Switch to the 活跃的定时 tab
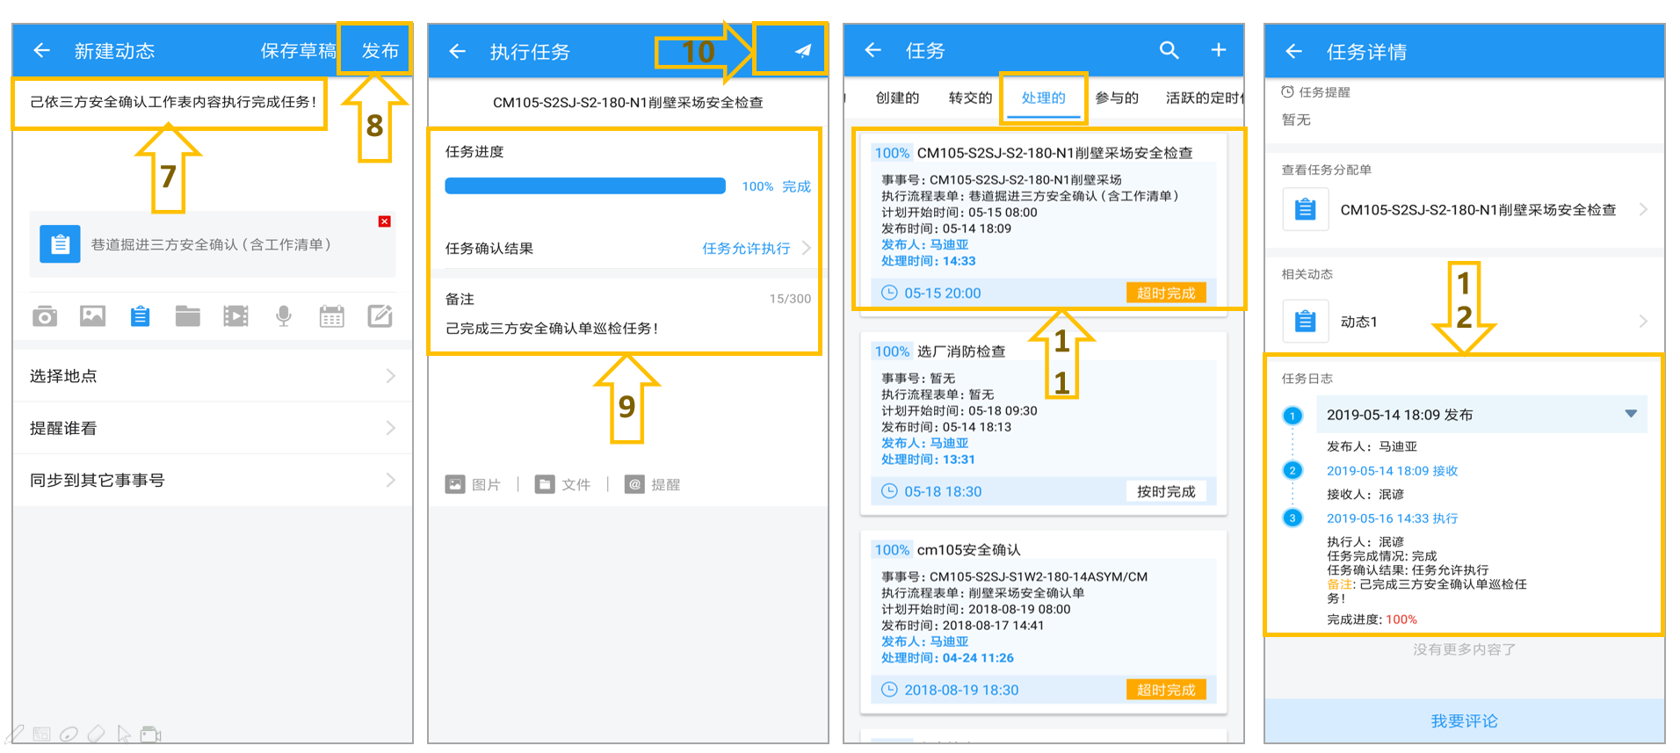Image resolution: width=1680 pixels, height=753 pixels. (1203, 98)
